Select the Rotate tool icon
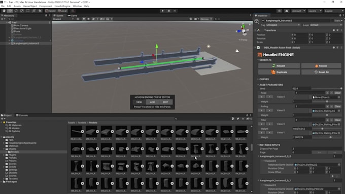Screen dimensions: 345x194 pos(16,11)
